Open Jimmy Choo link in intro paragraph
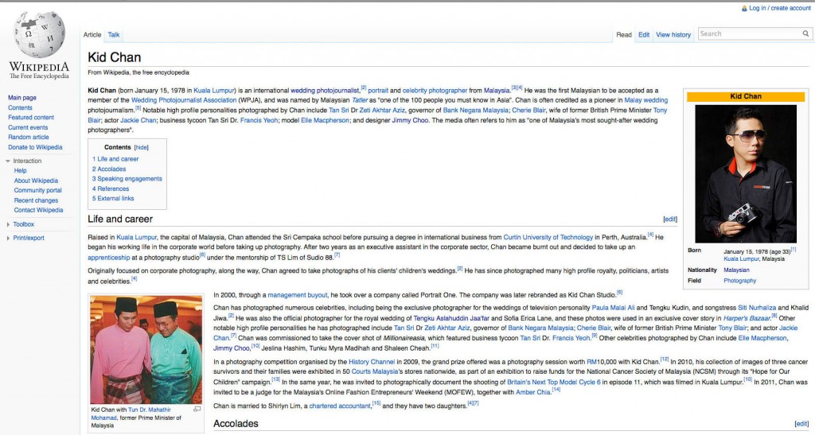This screenshot has width=815, height=435. 410,120
